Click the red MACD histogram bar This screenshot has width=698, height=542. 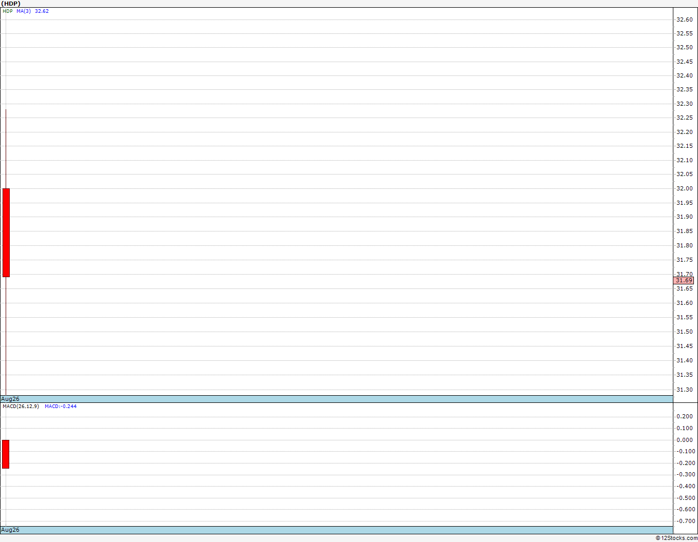point(6,454)
